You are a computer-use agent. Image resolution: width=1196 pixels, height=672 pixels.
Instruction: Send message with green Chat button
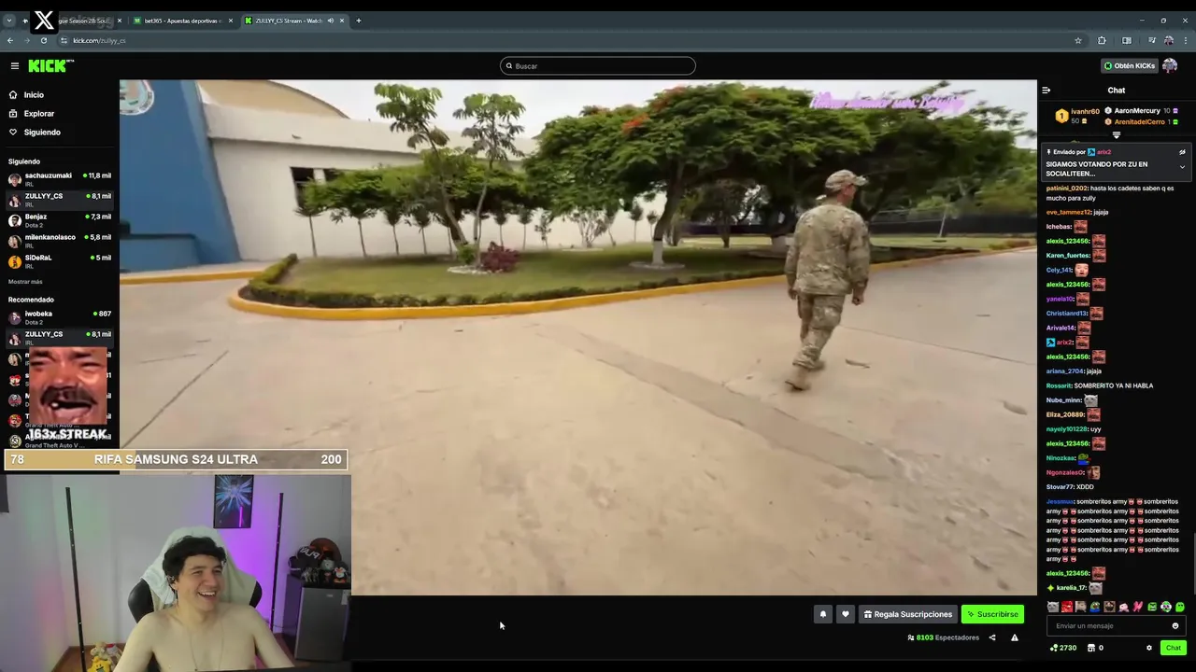pyautogui.click(x=1174, y=648)
